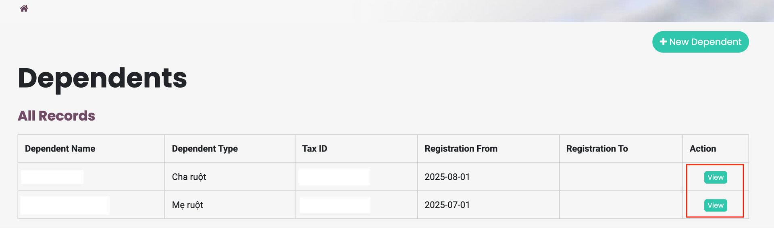Click the Tax ID column header
Image resolution: width=774 pixels, height=236 pixels.
314,149
